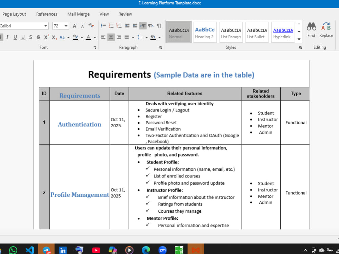Apply bulleted list formatting

pos(103,26)
